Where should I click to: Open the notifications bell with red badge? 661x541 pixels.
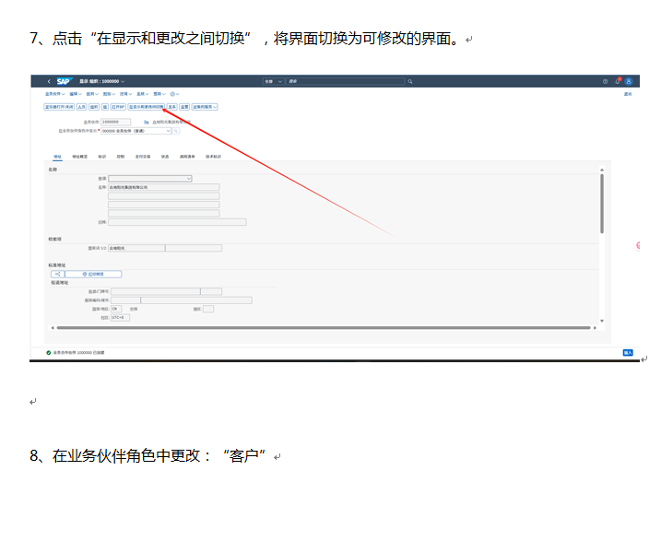click(618, 81)
